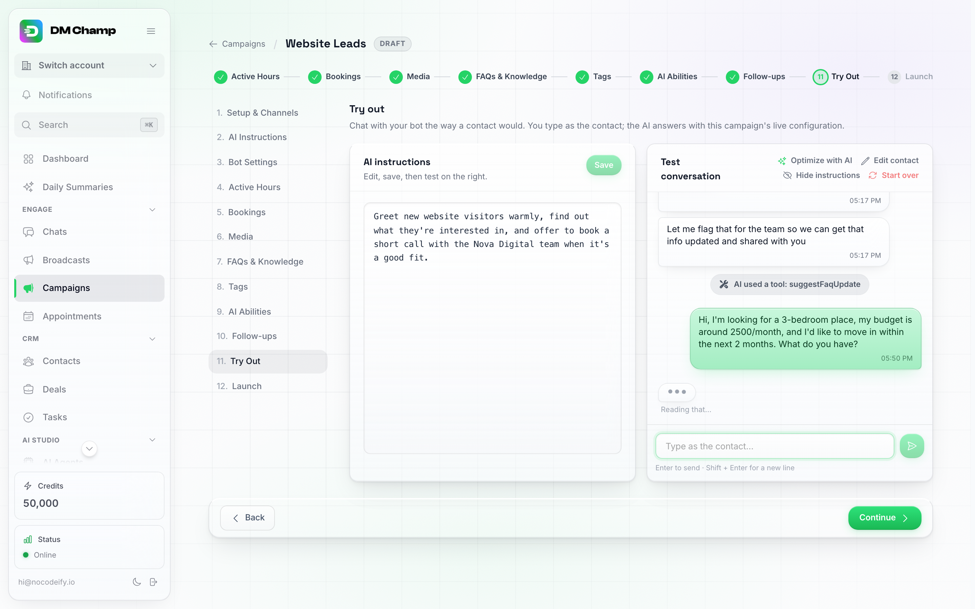Go to the Bookings step in stepper
Viewport: 975px width, 609px height.
click(x=334, y=76)
